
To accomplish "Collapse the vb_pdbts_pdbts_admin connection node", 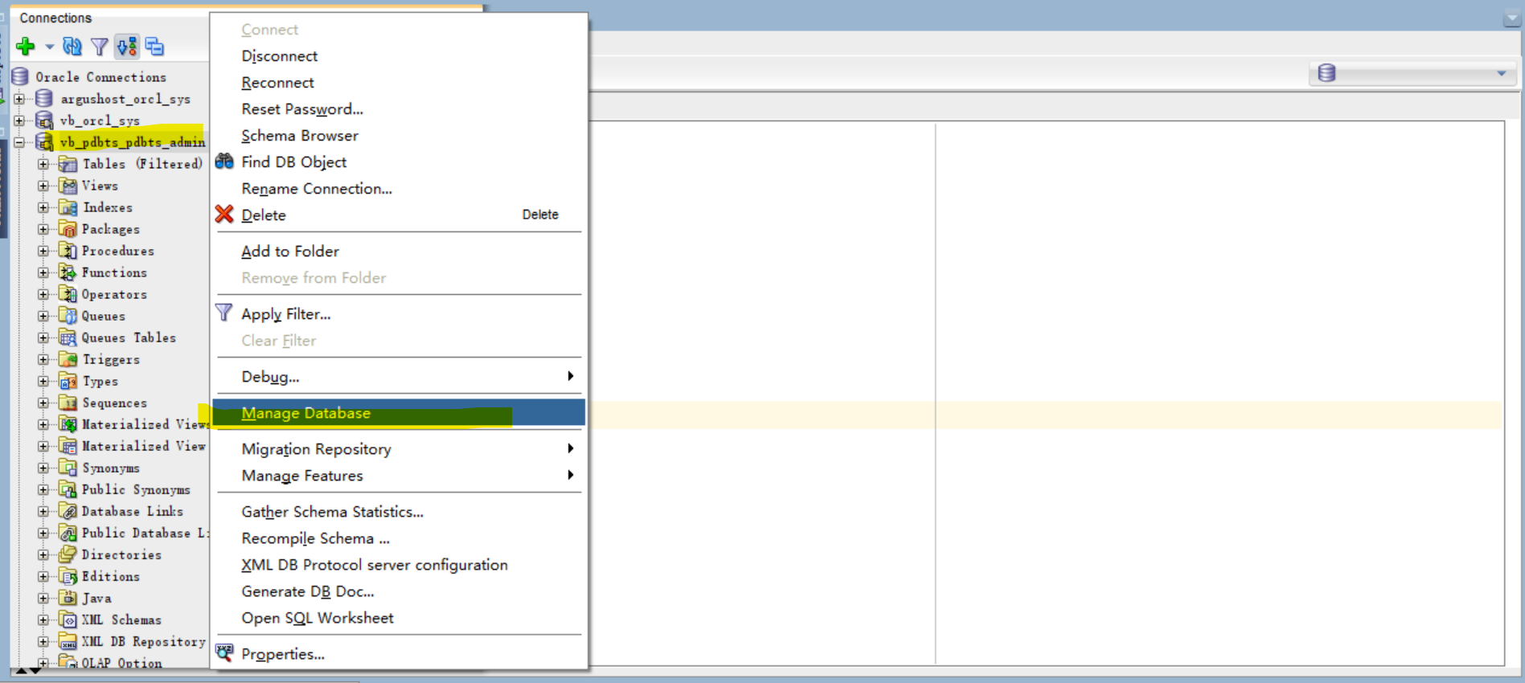I will click(x=19, y=142).
